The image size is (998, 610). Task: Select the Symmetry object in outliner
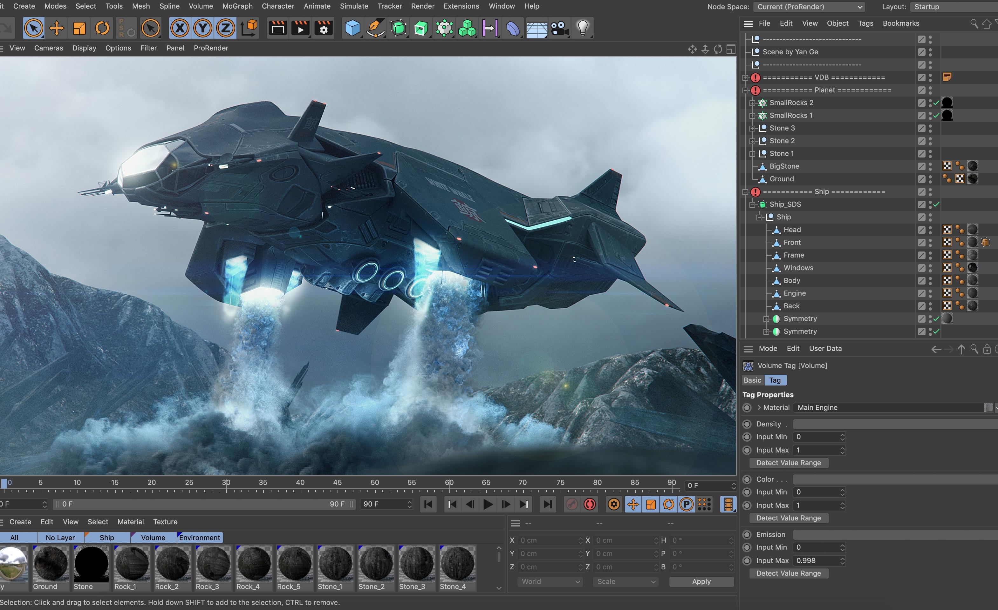pos(799,318)
